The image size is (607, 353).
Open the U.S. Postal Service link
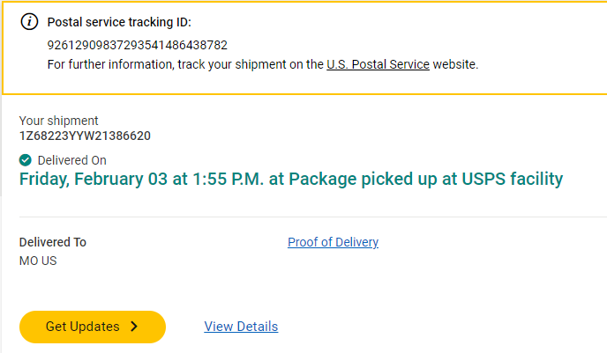click(x=378, y=64)
